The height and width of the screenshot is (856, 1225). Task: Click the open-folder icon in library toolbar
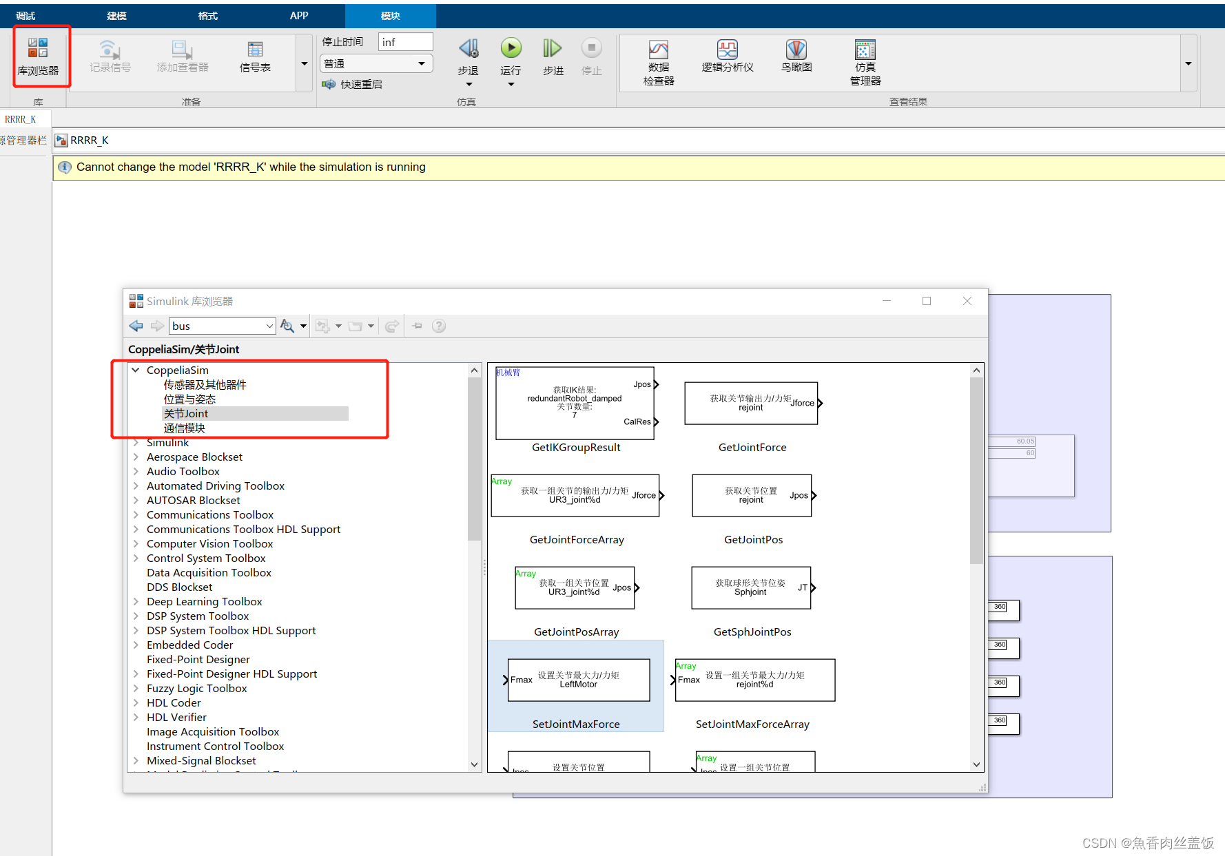[x=355, y=326]
